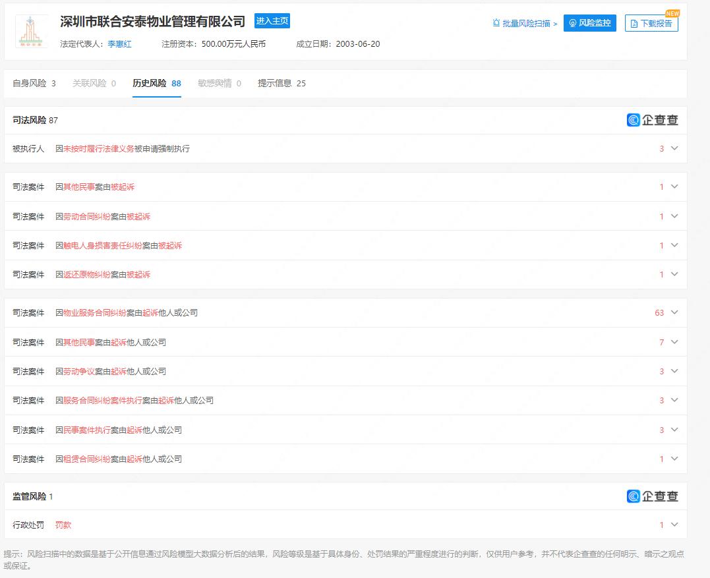The width and height of the screenshot is (710, 578).
Task: Click 返还原物纠纷 red text
Action: pos(87,275)
